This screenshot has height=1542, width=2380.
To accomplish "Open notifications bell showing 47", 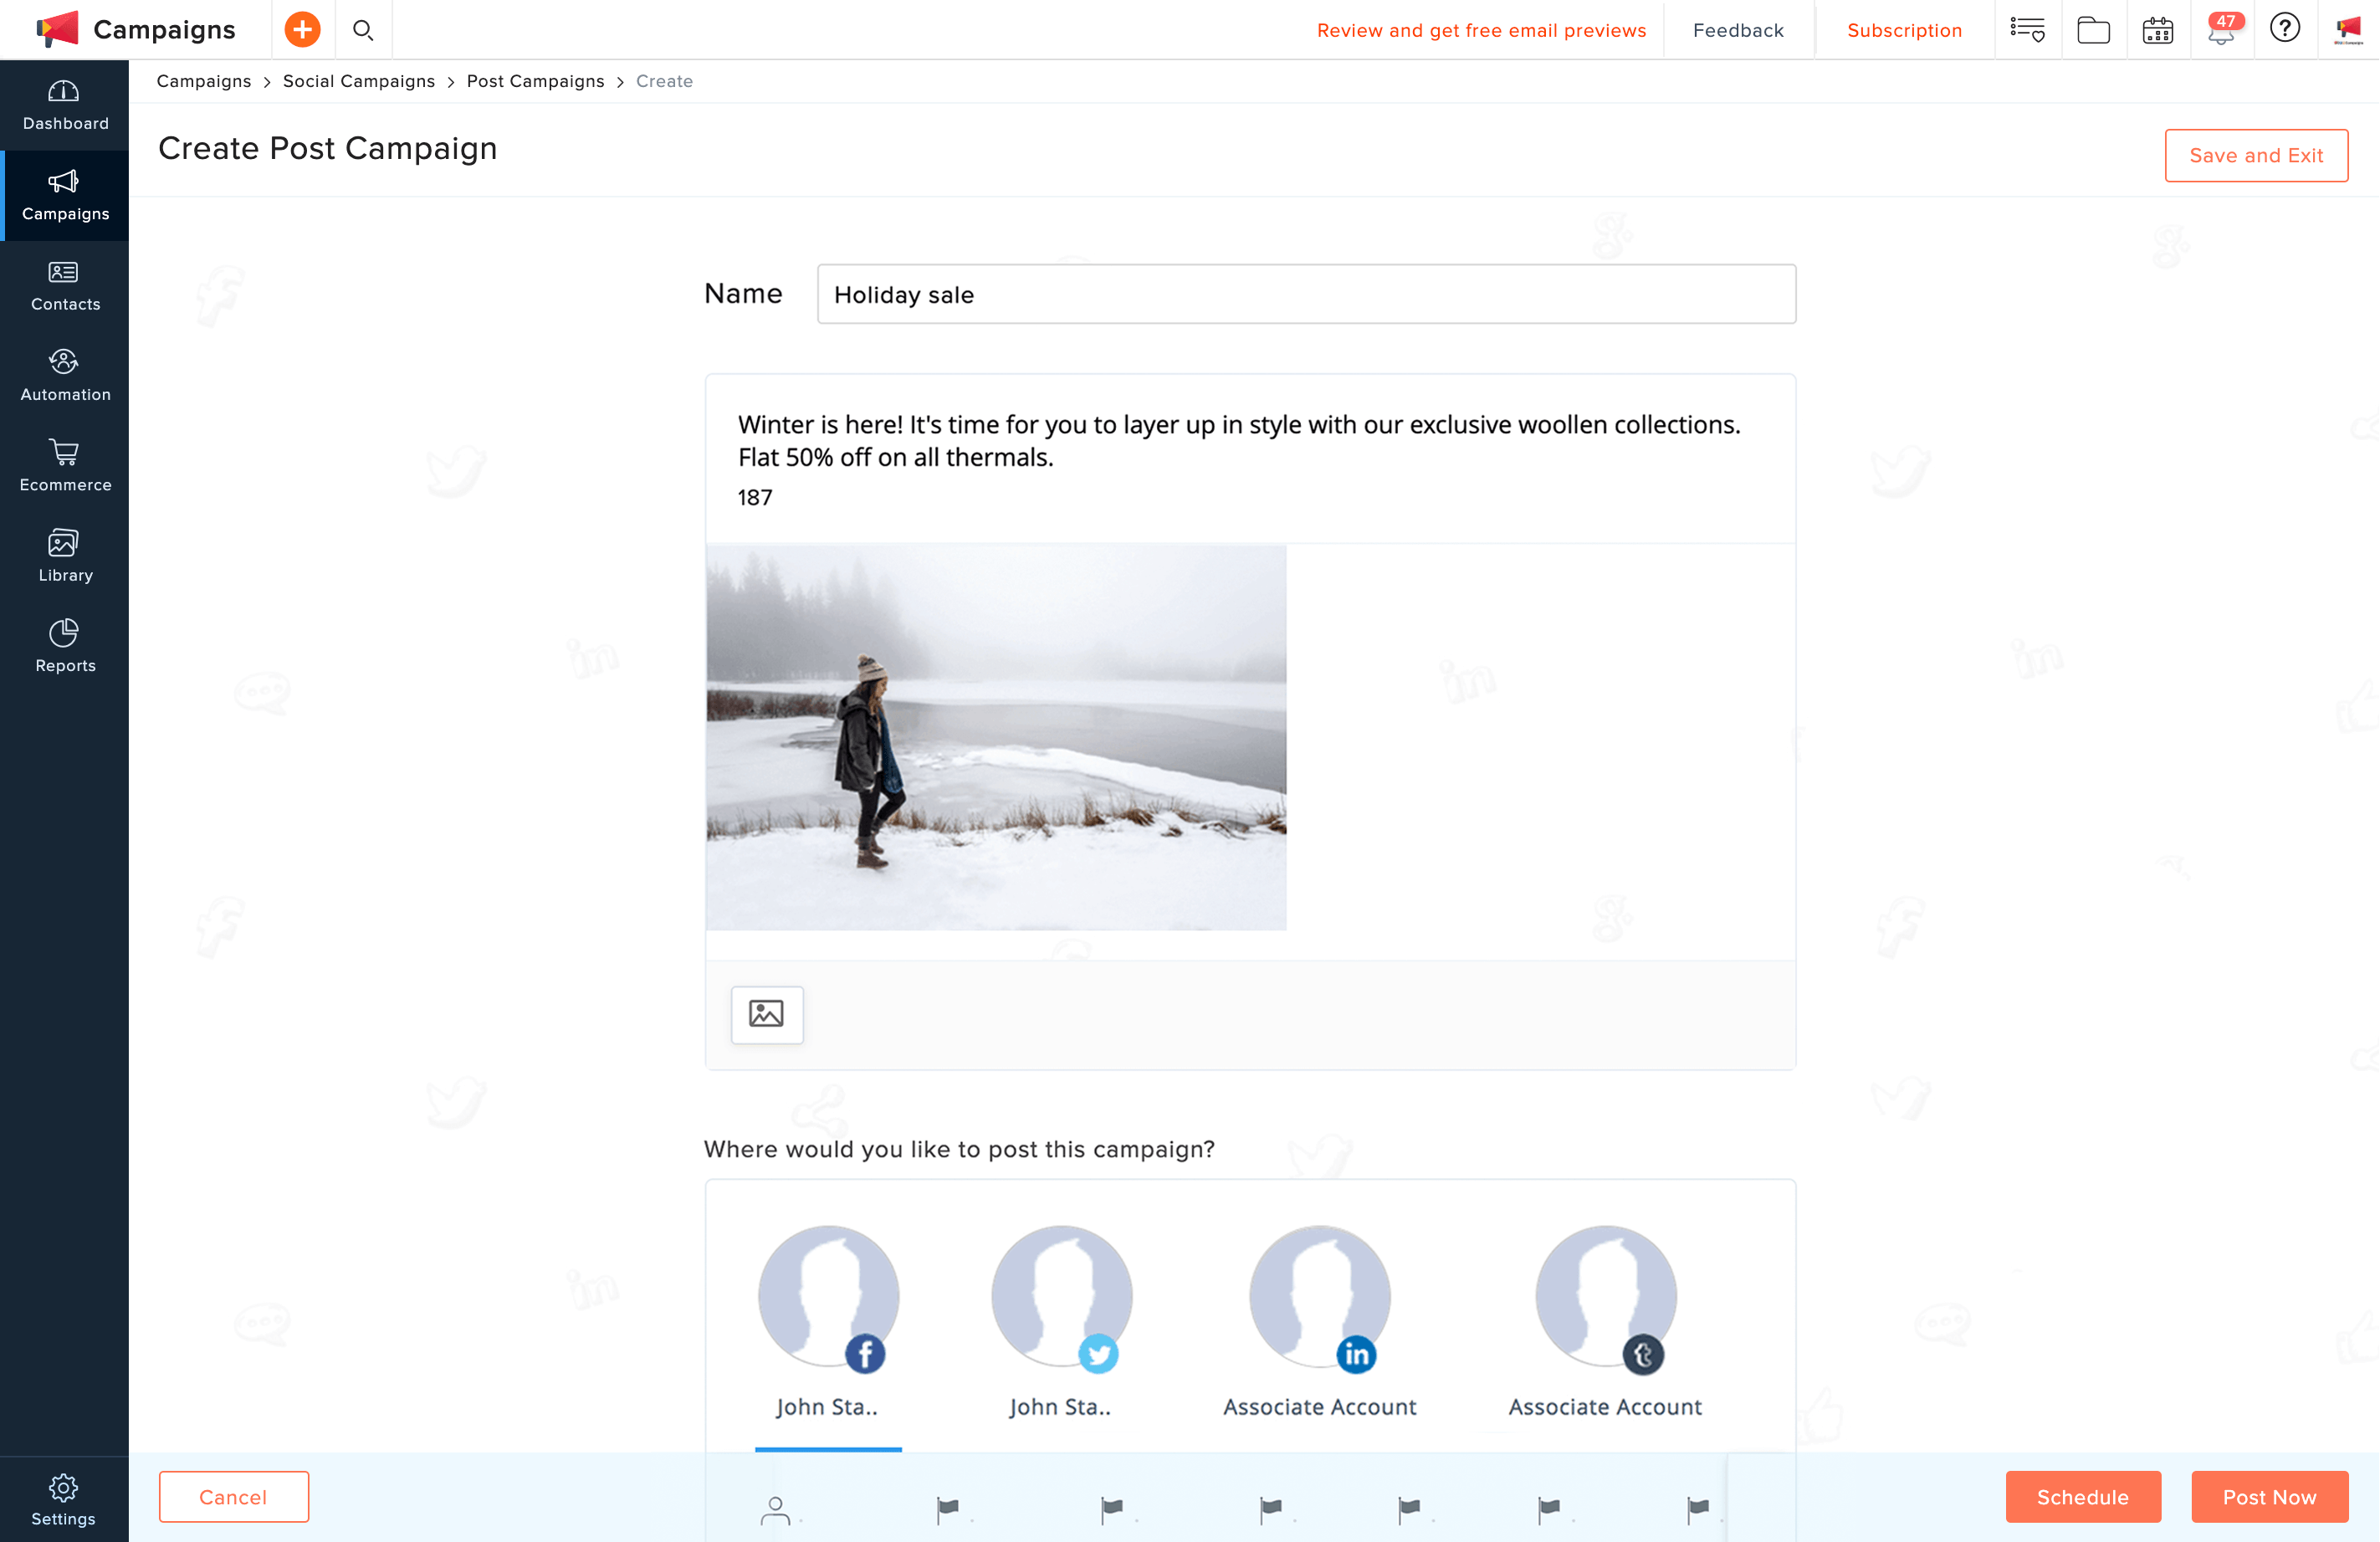I will click(2224, 29).
